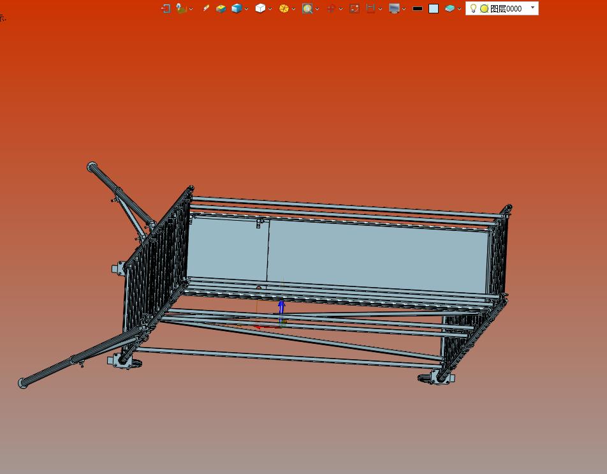Screen dimensions: 607x474
Task: Open dropdown beside the green scene icon
Action: coord(191,9)
